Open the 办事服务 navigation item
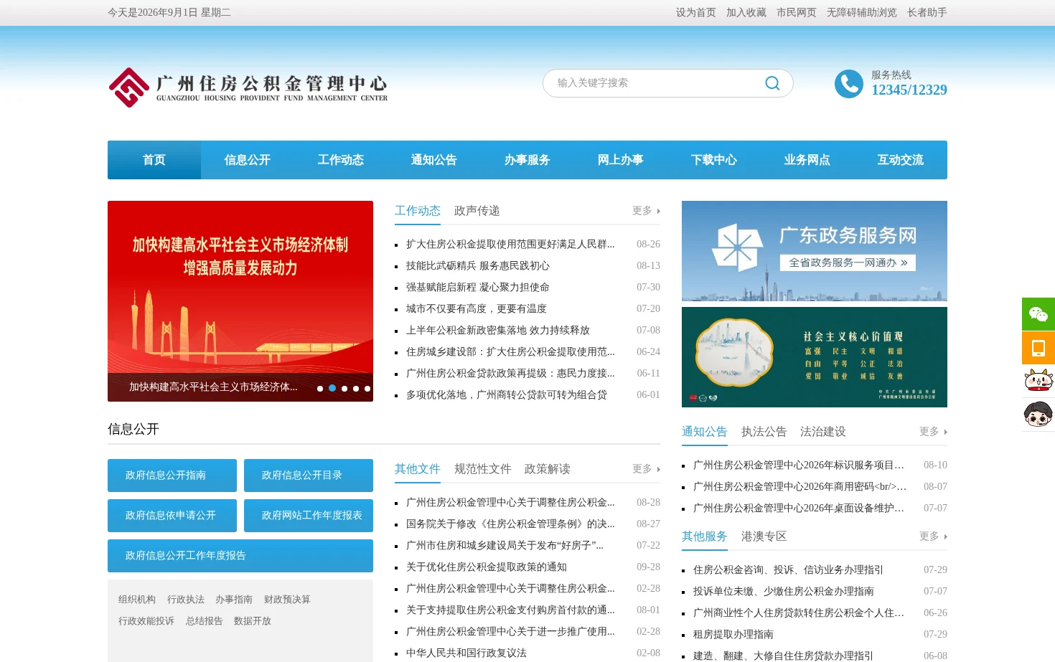This screenshot has width=1055, height=662. pos(527,160)
